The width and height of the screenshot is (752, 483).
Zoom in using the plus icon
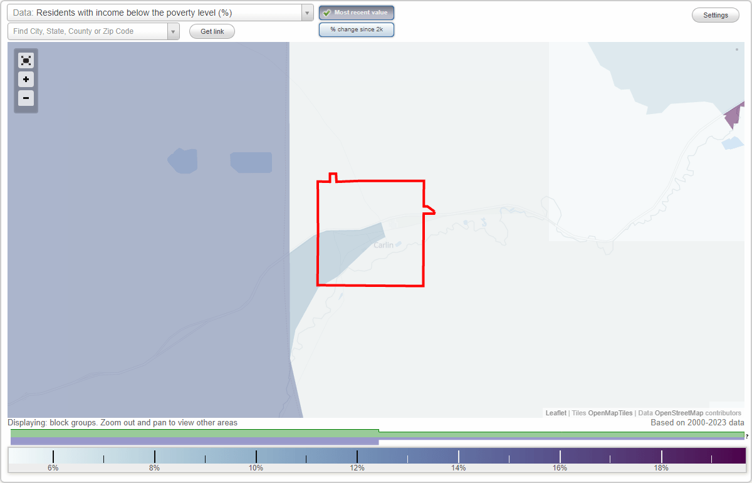coord(26,79)
